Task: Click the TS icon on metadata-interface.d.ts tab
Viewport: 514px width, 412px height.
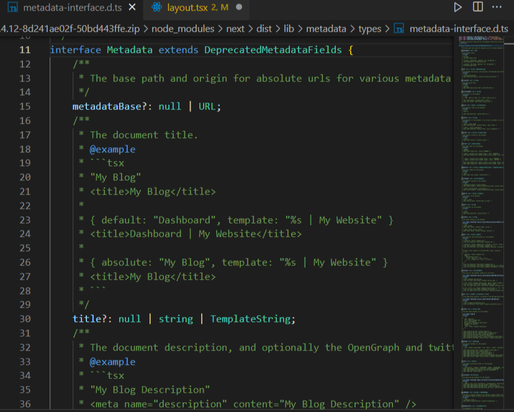Action: (x=13, y=7)
